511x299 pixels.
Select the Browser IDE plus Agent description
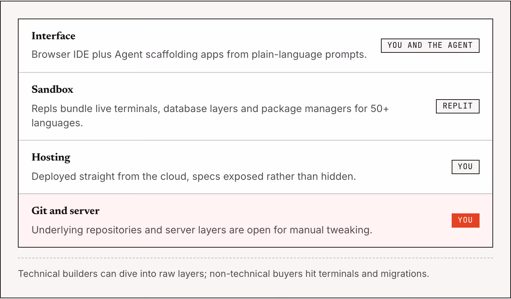pyautogui.click(x=199, y=55)
